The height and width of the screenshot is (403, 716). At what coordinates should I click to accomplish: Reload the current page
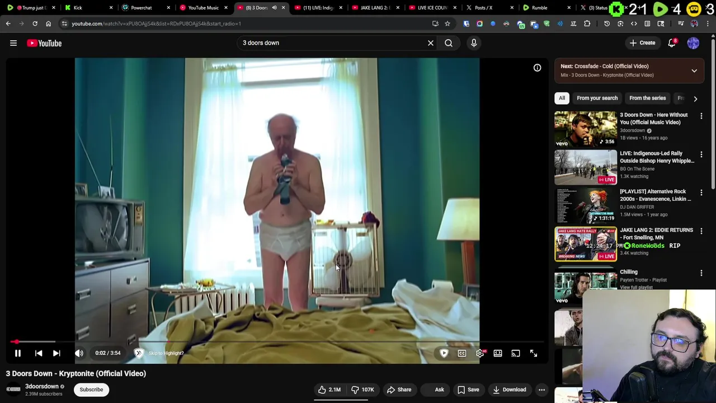click(35, 24)
